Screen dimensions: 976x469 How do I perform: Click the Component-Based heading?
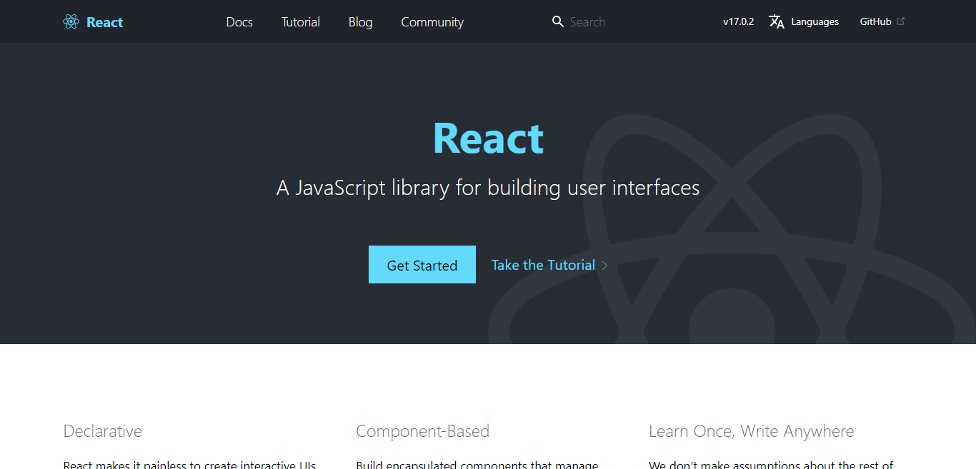[x=422, y=431]
